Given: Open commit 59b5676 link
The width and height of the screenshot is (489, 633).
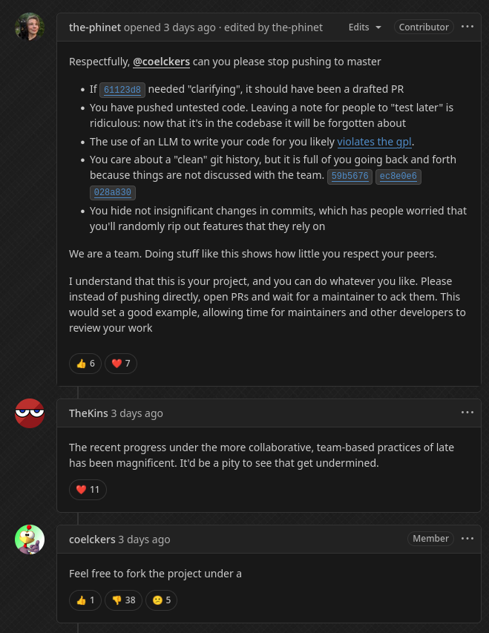Looking at the screenshot, I should (349, 176).
